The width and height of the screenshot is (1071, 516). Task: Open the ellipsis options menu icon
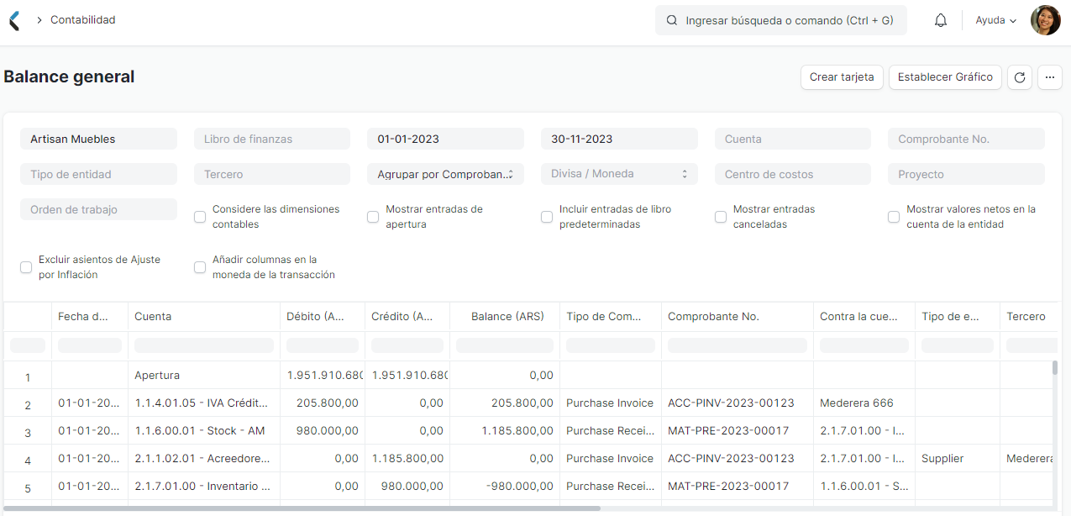pyautogui.click(x=1049, y=76)
